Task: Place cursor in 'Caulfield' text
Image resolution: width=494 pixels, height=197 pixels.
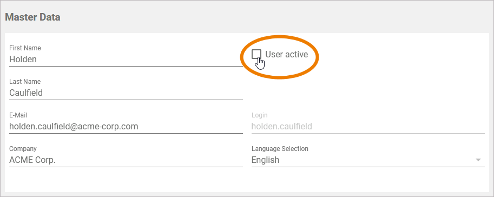Action: pos(26,93)
